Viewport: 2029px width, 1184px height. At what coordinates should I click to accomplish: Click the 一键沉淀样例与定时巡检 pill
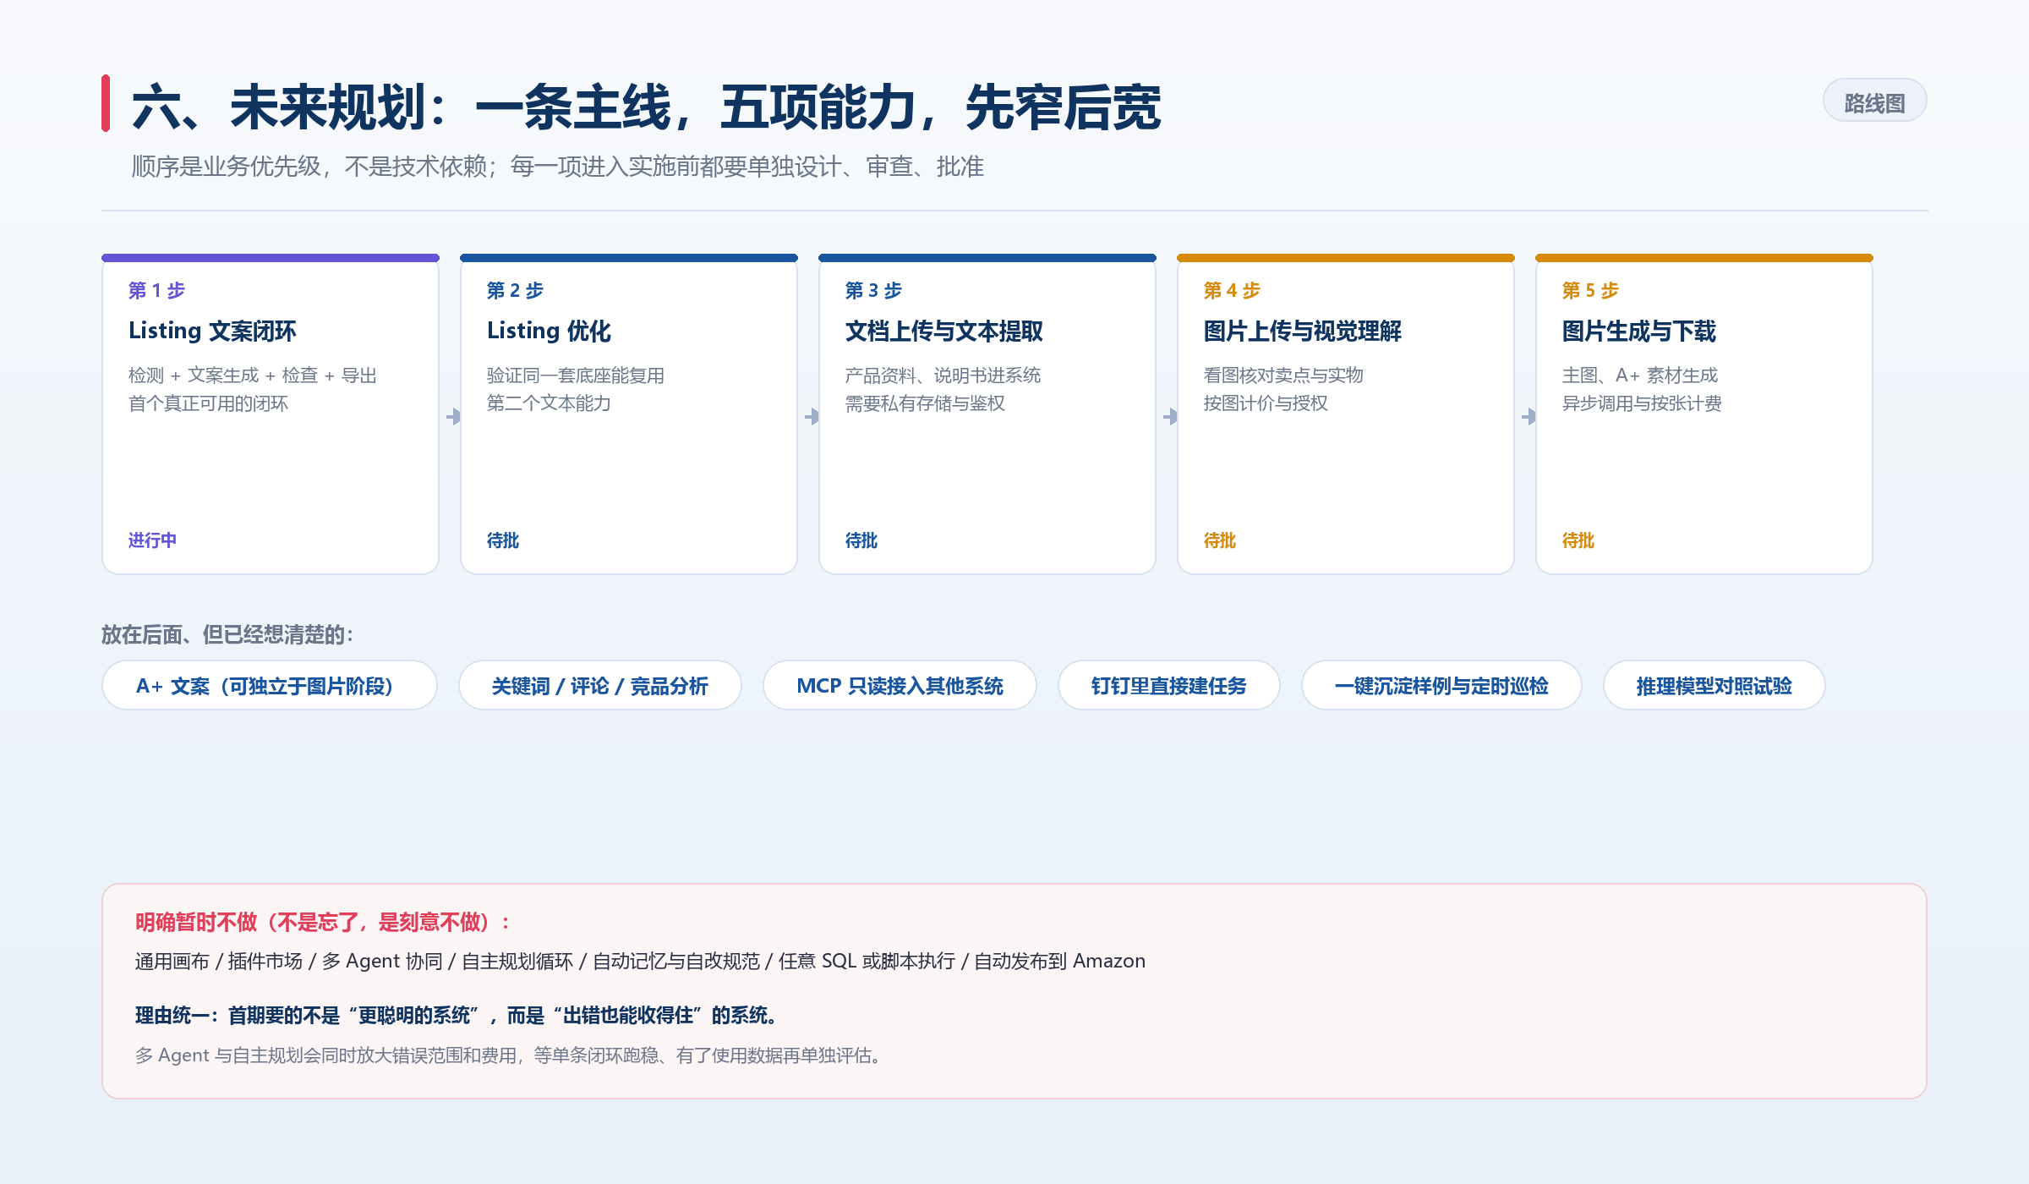coord(1441,685)
